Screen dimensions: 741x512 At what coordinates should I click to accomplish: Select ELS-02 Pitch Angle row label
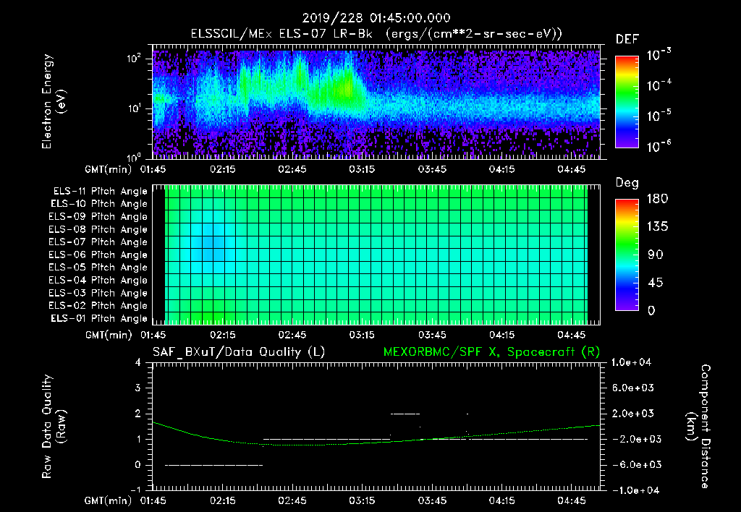[x=98, y=306]
